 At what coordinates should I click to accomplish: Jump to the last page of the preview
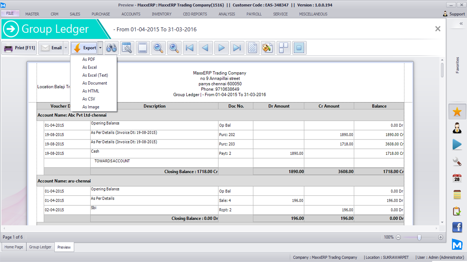click(237, 48)
